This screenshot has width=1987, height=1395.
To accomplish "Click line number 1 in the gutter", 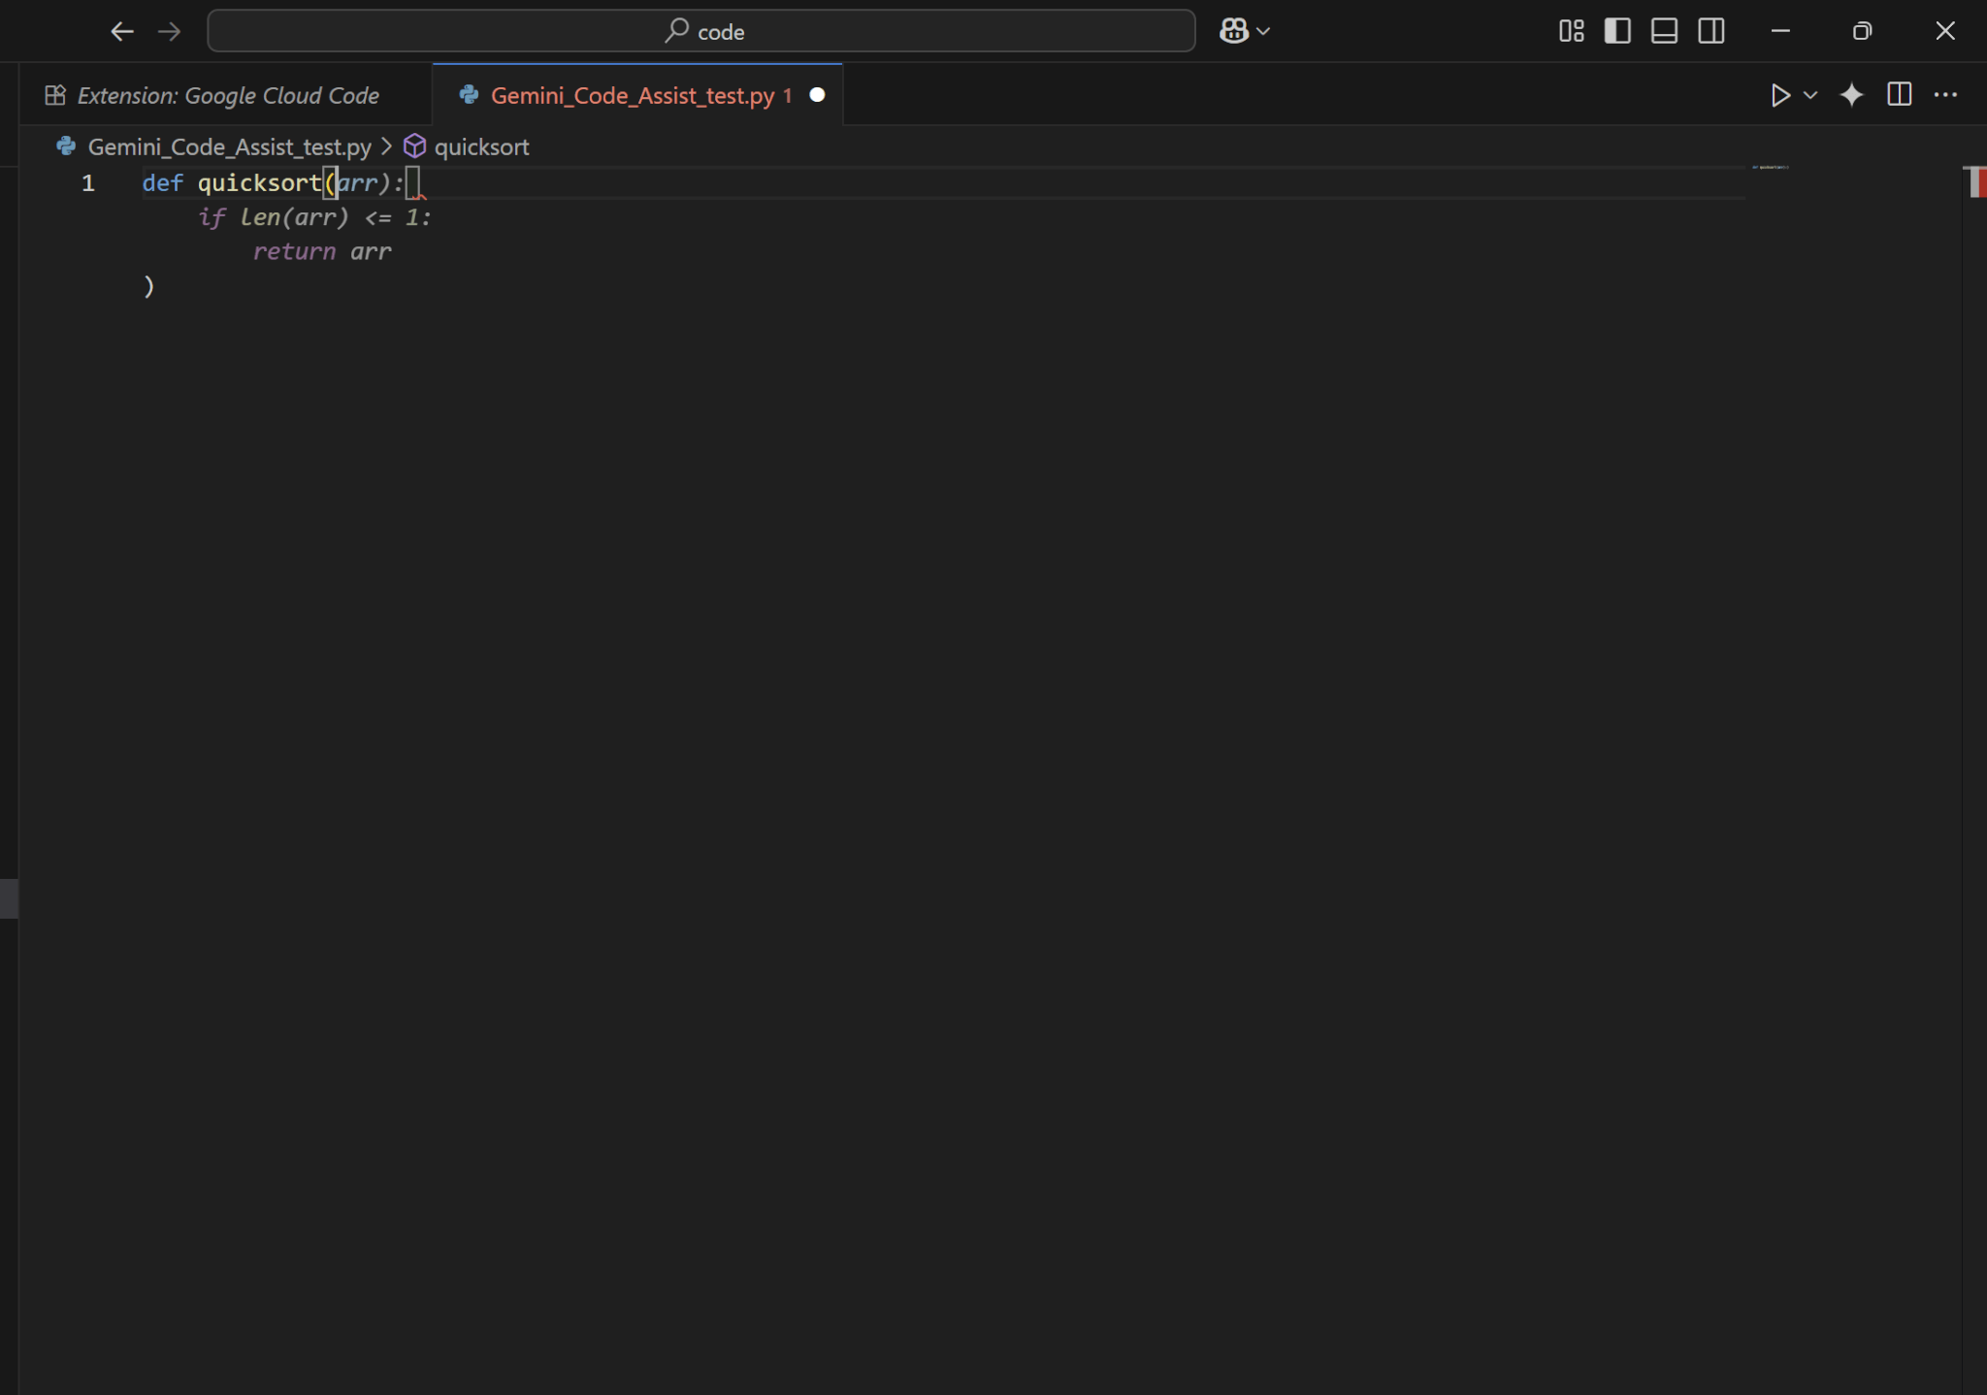I will pyautogui.click(x=88, y=183).
